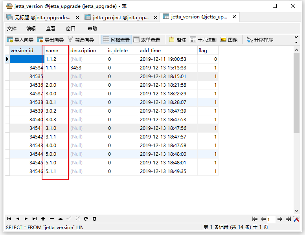The height and width of the screenshot is (235, 305).
Task: Go to last page icon
Action: click(x=288, y=219)
